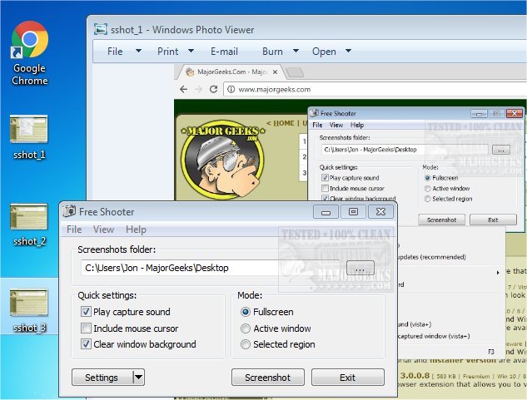Minimize the background Free Shooter window
527x400 pixels.
point(479,114)
